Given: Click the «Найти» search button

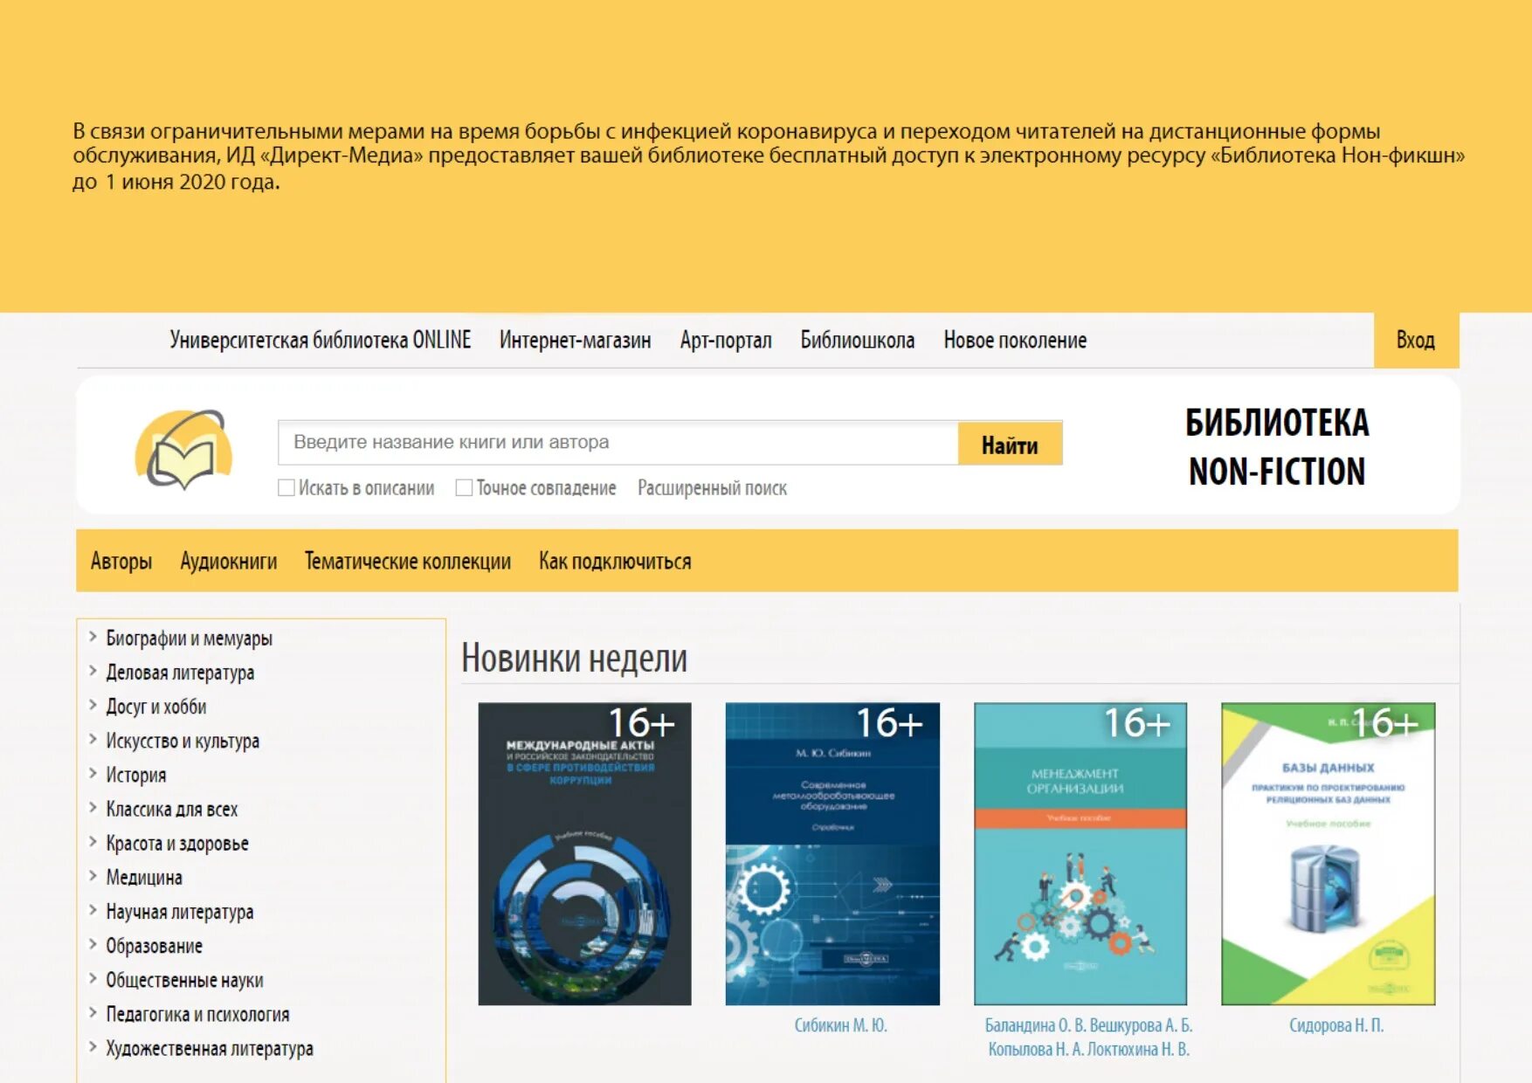Looking at the screenshot, I should (1010, 444).
